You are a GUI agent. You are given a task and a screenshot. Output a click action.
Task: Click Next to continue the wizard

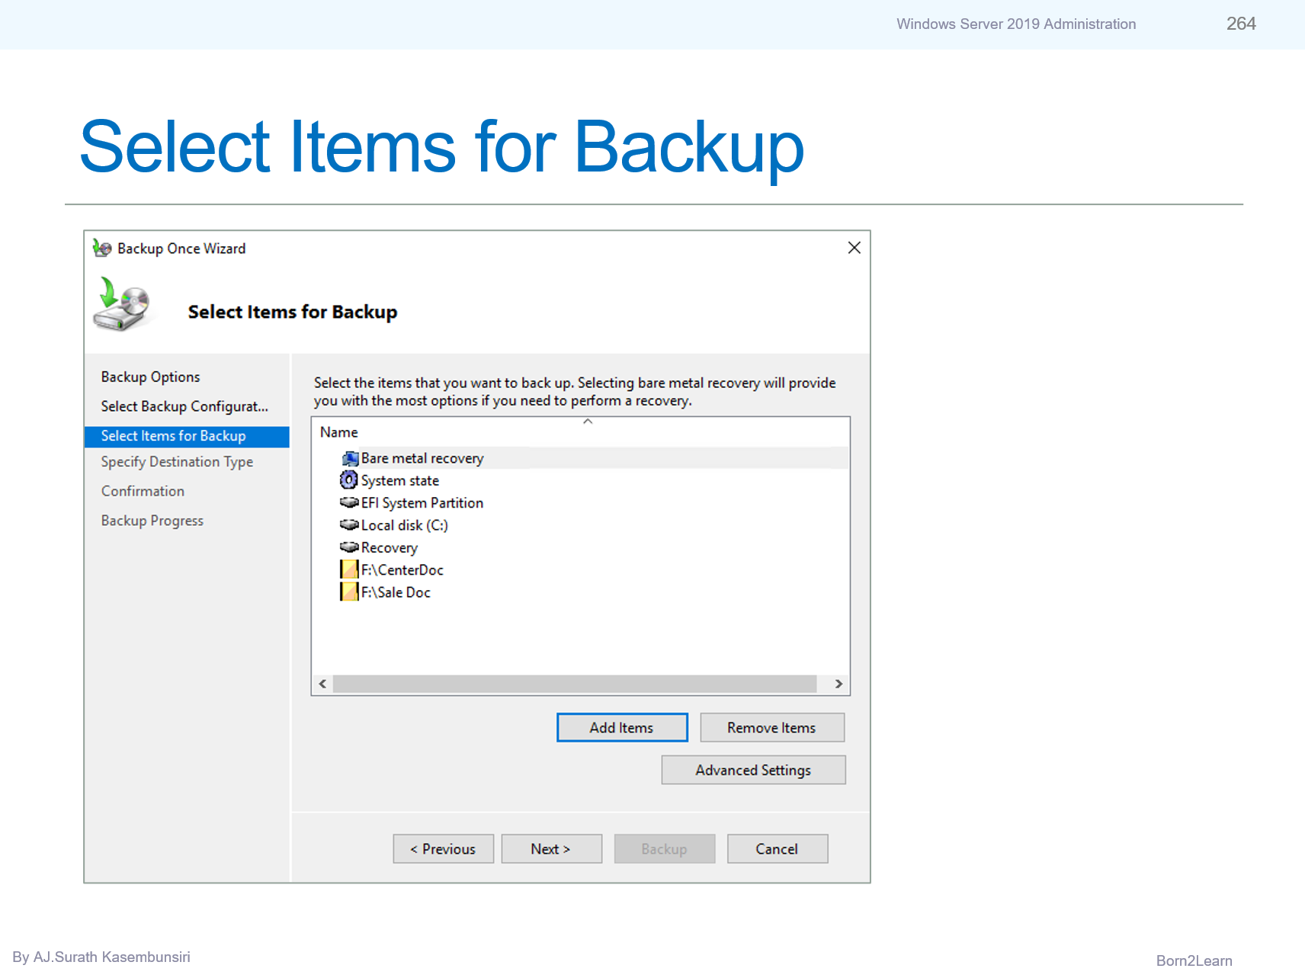[x=551, y=848]
